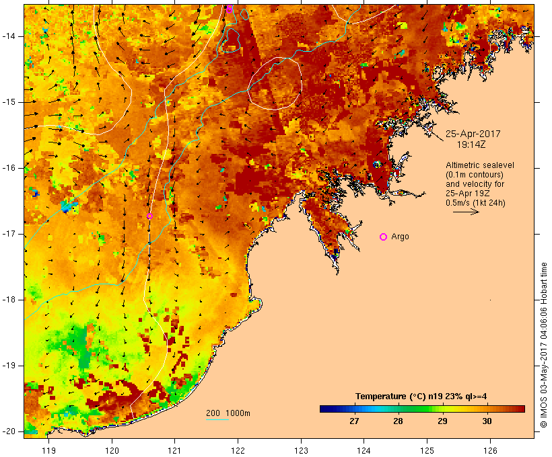
Task: Click the '-18' latitude axis label
Action: 9,300
